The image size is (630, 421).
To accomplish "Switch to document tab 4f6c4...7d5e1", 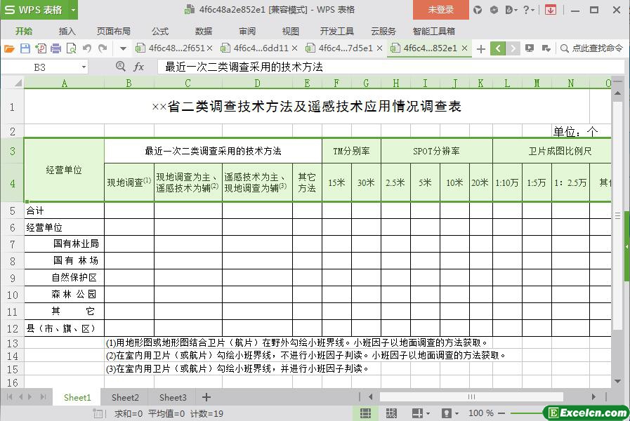I will point(346,48).
